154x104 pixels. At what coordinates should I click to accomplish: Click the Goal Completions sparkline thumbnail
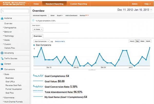coord(38,76)
